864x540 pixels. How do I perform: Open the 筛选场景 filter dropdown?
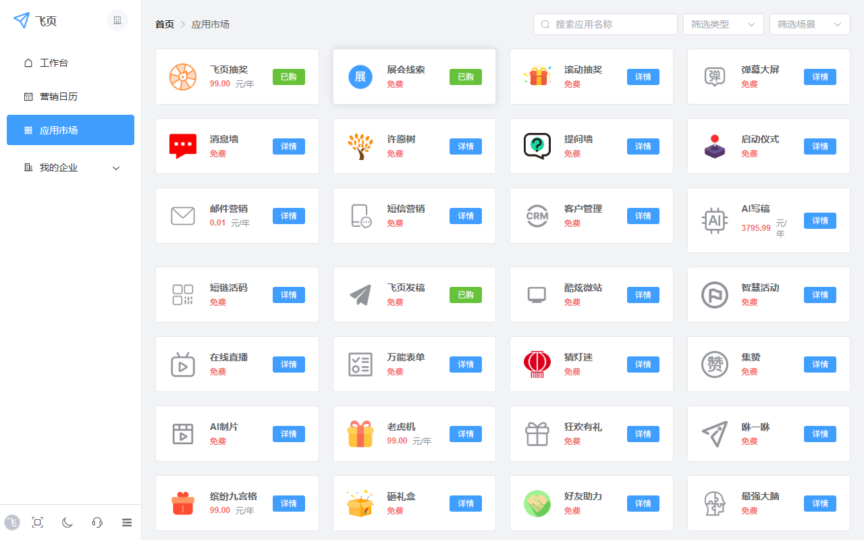(x=809, y=24)
